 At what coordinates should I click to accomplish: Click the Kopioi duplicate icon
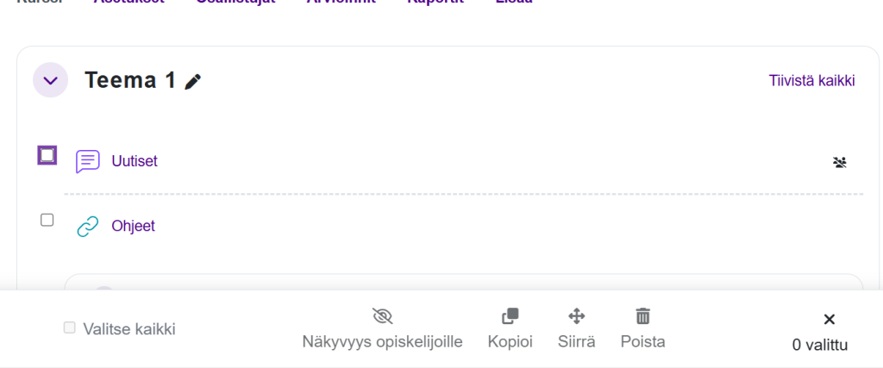pos(510,316)
